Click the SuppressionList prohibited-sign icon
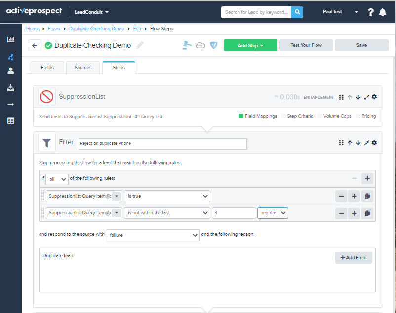Viewport: 396px width, 313px height. (47, 97)
